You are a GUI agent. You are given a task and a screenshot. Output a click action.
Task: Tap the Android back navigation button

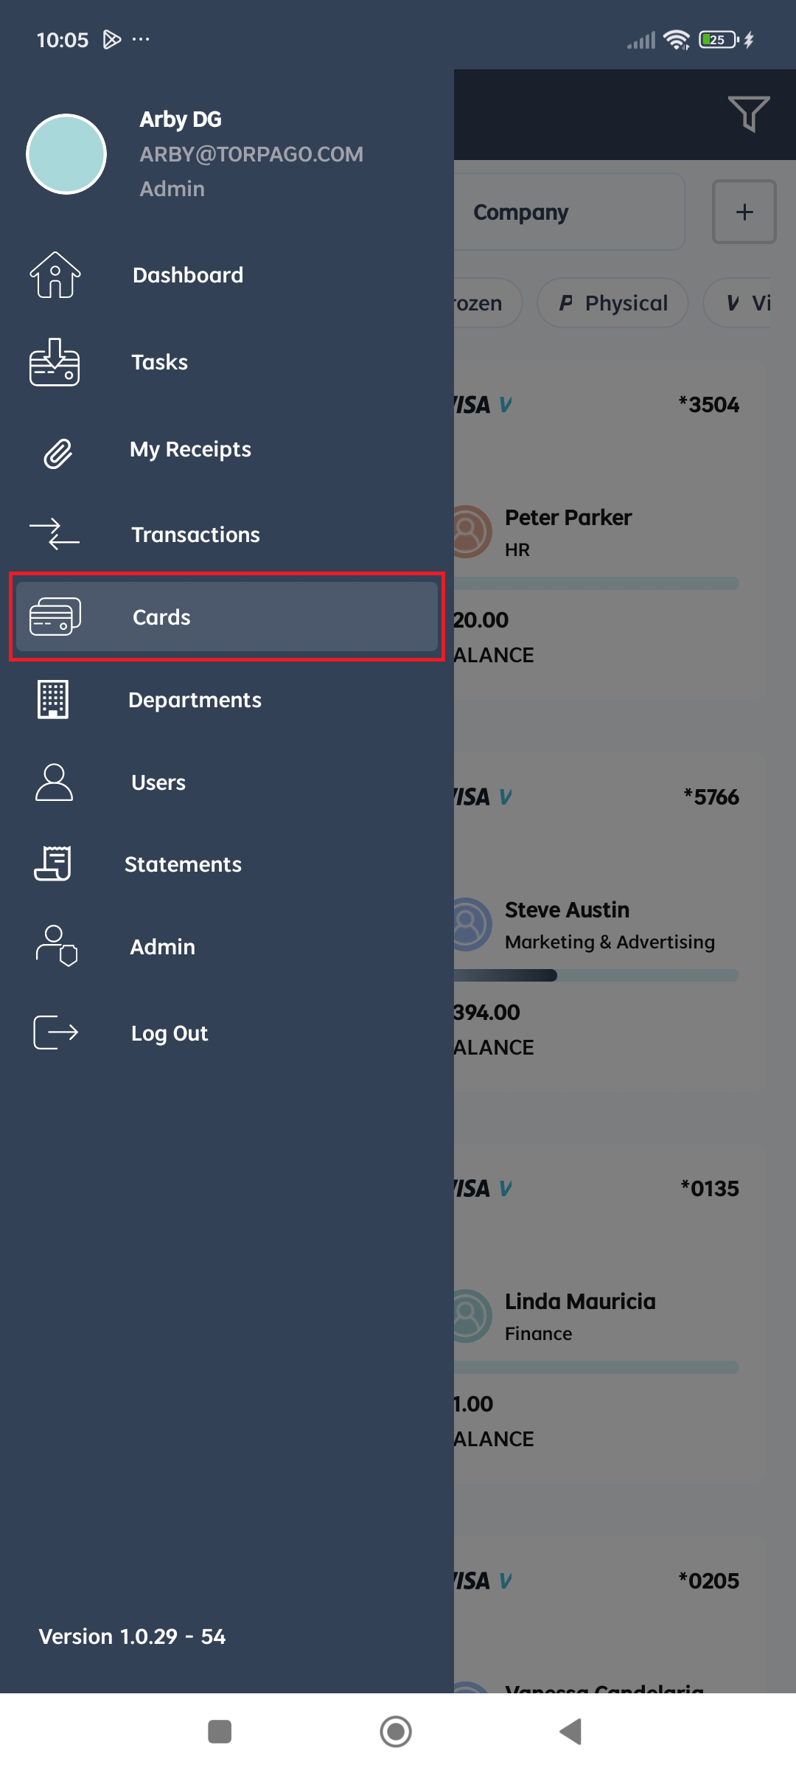point(571,1732)
